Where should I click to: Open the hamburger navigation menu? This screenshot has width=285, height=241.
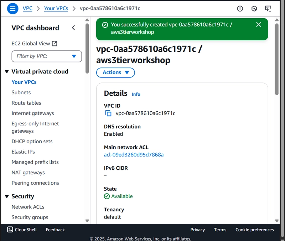click(12, 8)
